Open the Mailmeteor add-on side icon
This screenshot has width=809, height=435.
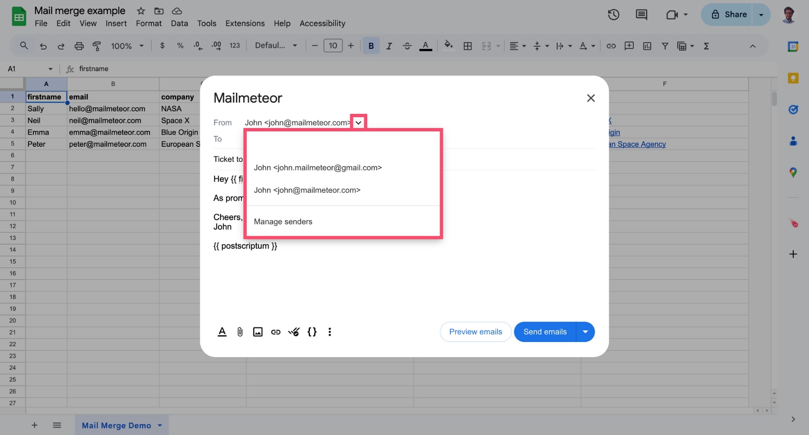click(x=793, y=223)
